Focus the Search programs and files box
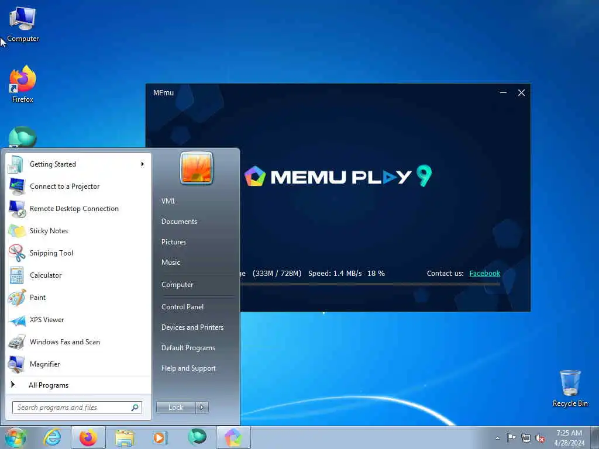 click(77, 407)
